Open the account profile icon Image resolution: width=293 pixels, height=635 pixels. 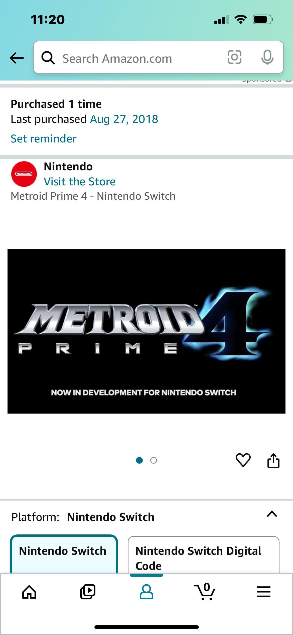(x=146, y=592)
